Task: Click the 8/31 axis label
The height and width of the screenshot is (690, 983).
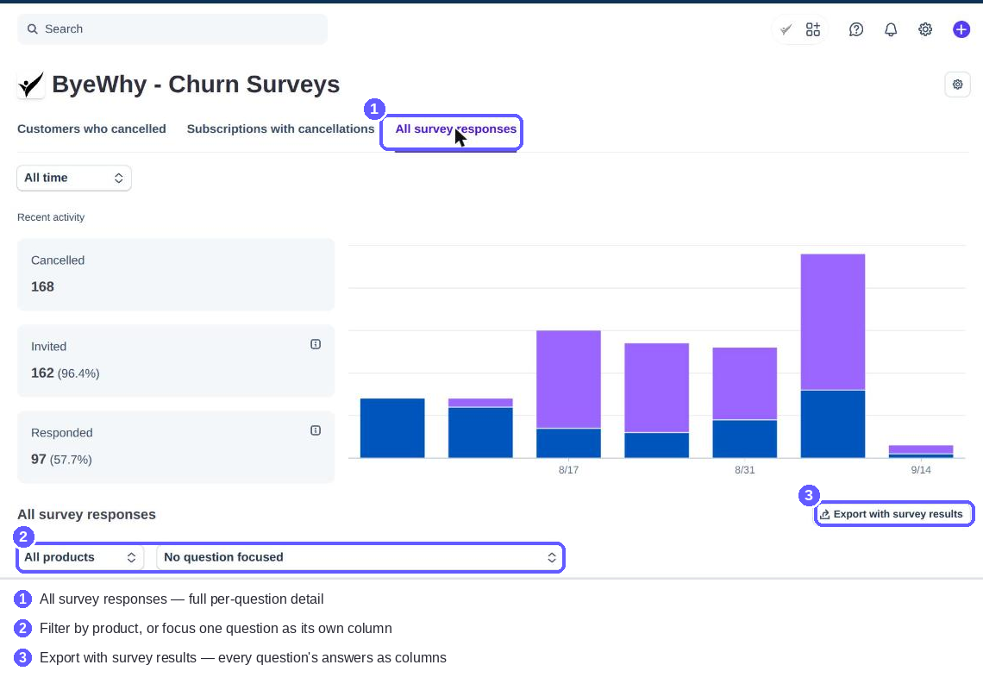Action: 745,470
